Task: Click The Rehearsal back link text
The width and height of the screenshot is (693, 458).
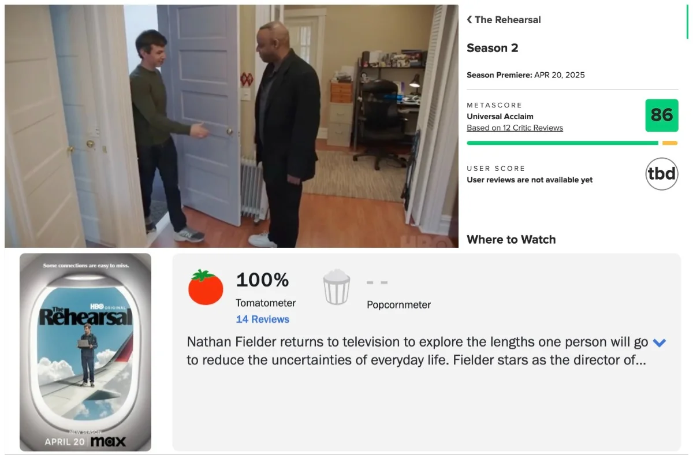Action: (508, 20)
